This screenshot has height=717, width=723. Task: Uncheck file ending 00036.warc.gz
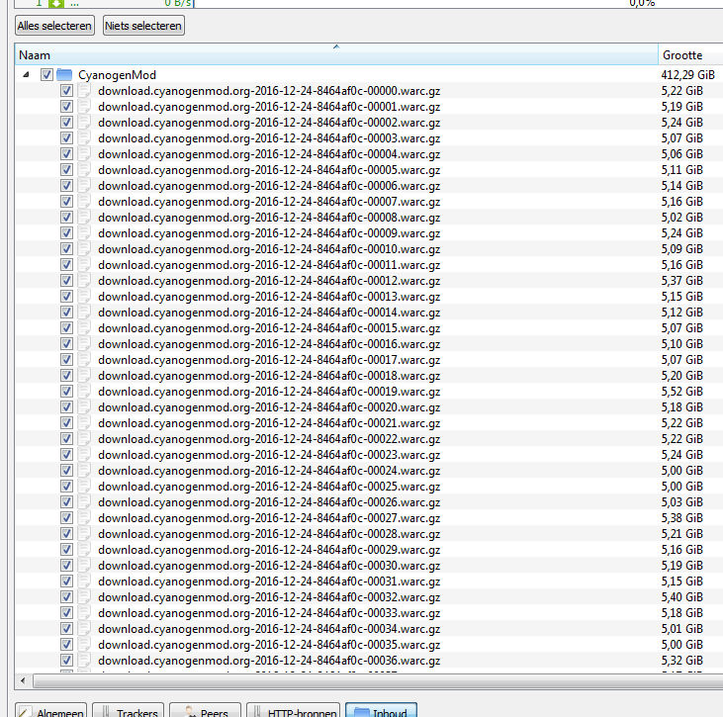coord(66,661)
